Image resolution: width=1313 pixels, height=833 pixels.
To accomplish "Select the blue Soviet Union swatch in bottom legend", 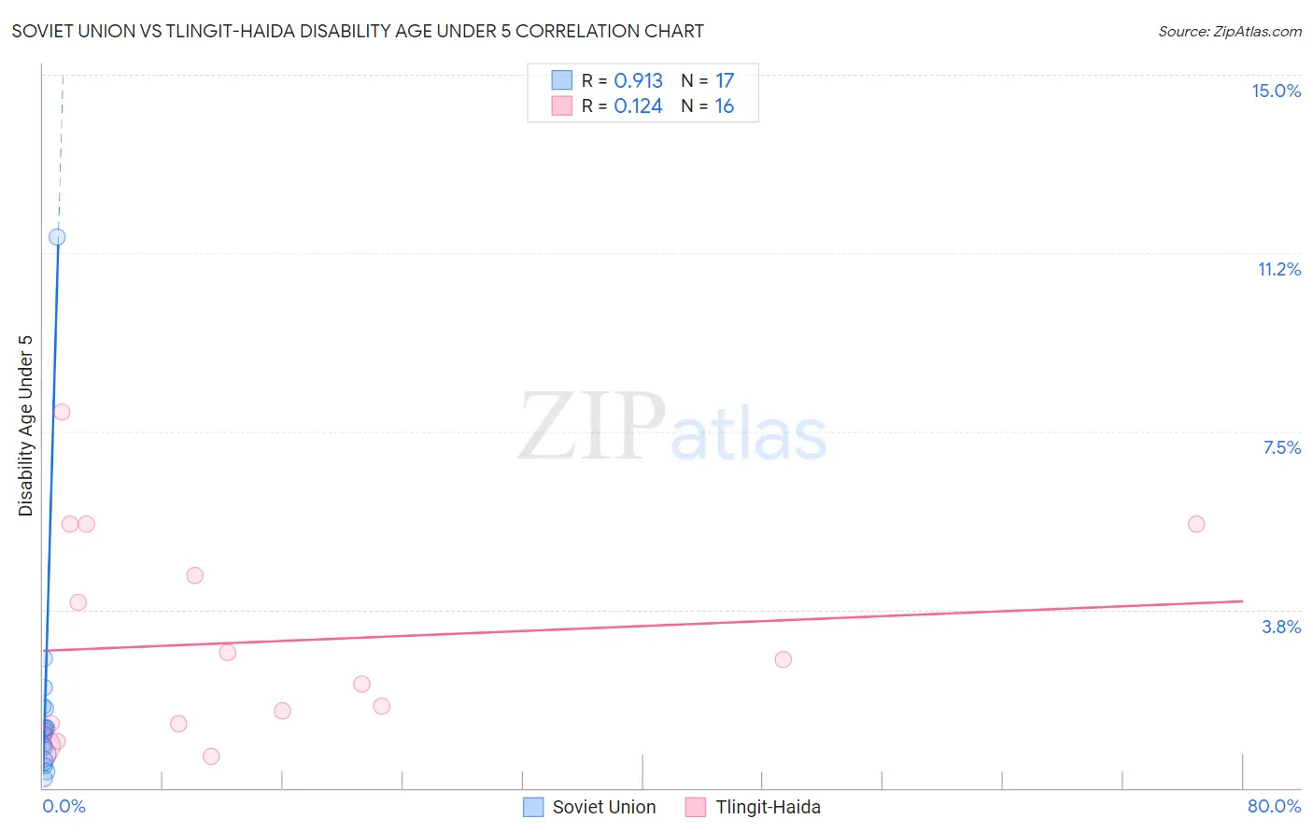I will [533, 807].
